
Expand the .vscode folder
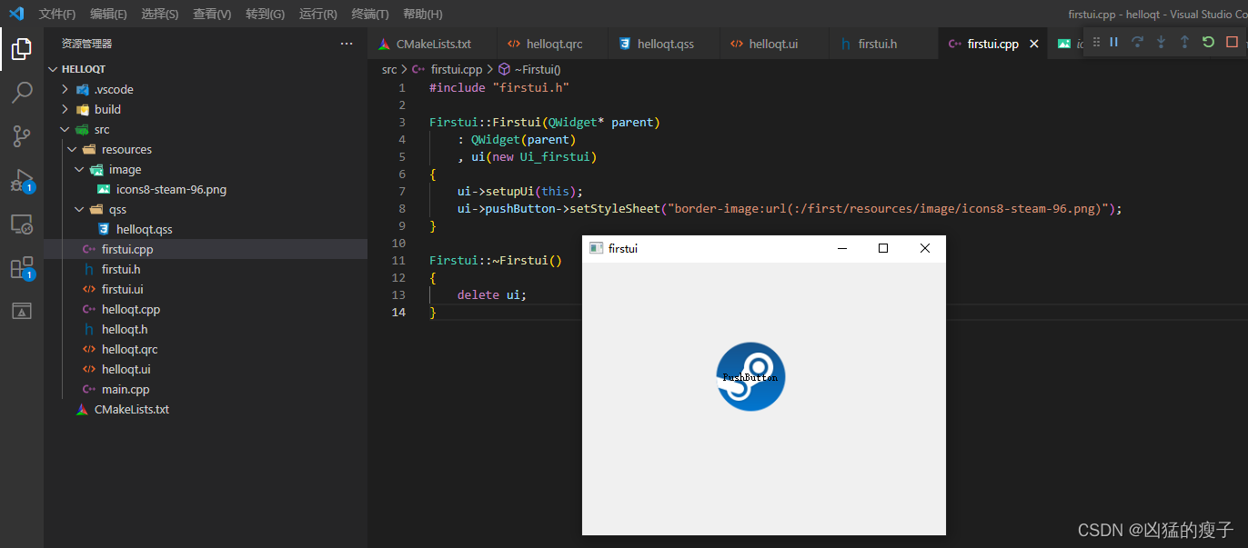(65, 89)
